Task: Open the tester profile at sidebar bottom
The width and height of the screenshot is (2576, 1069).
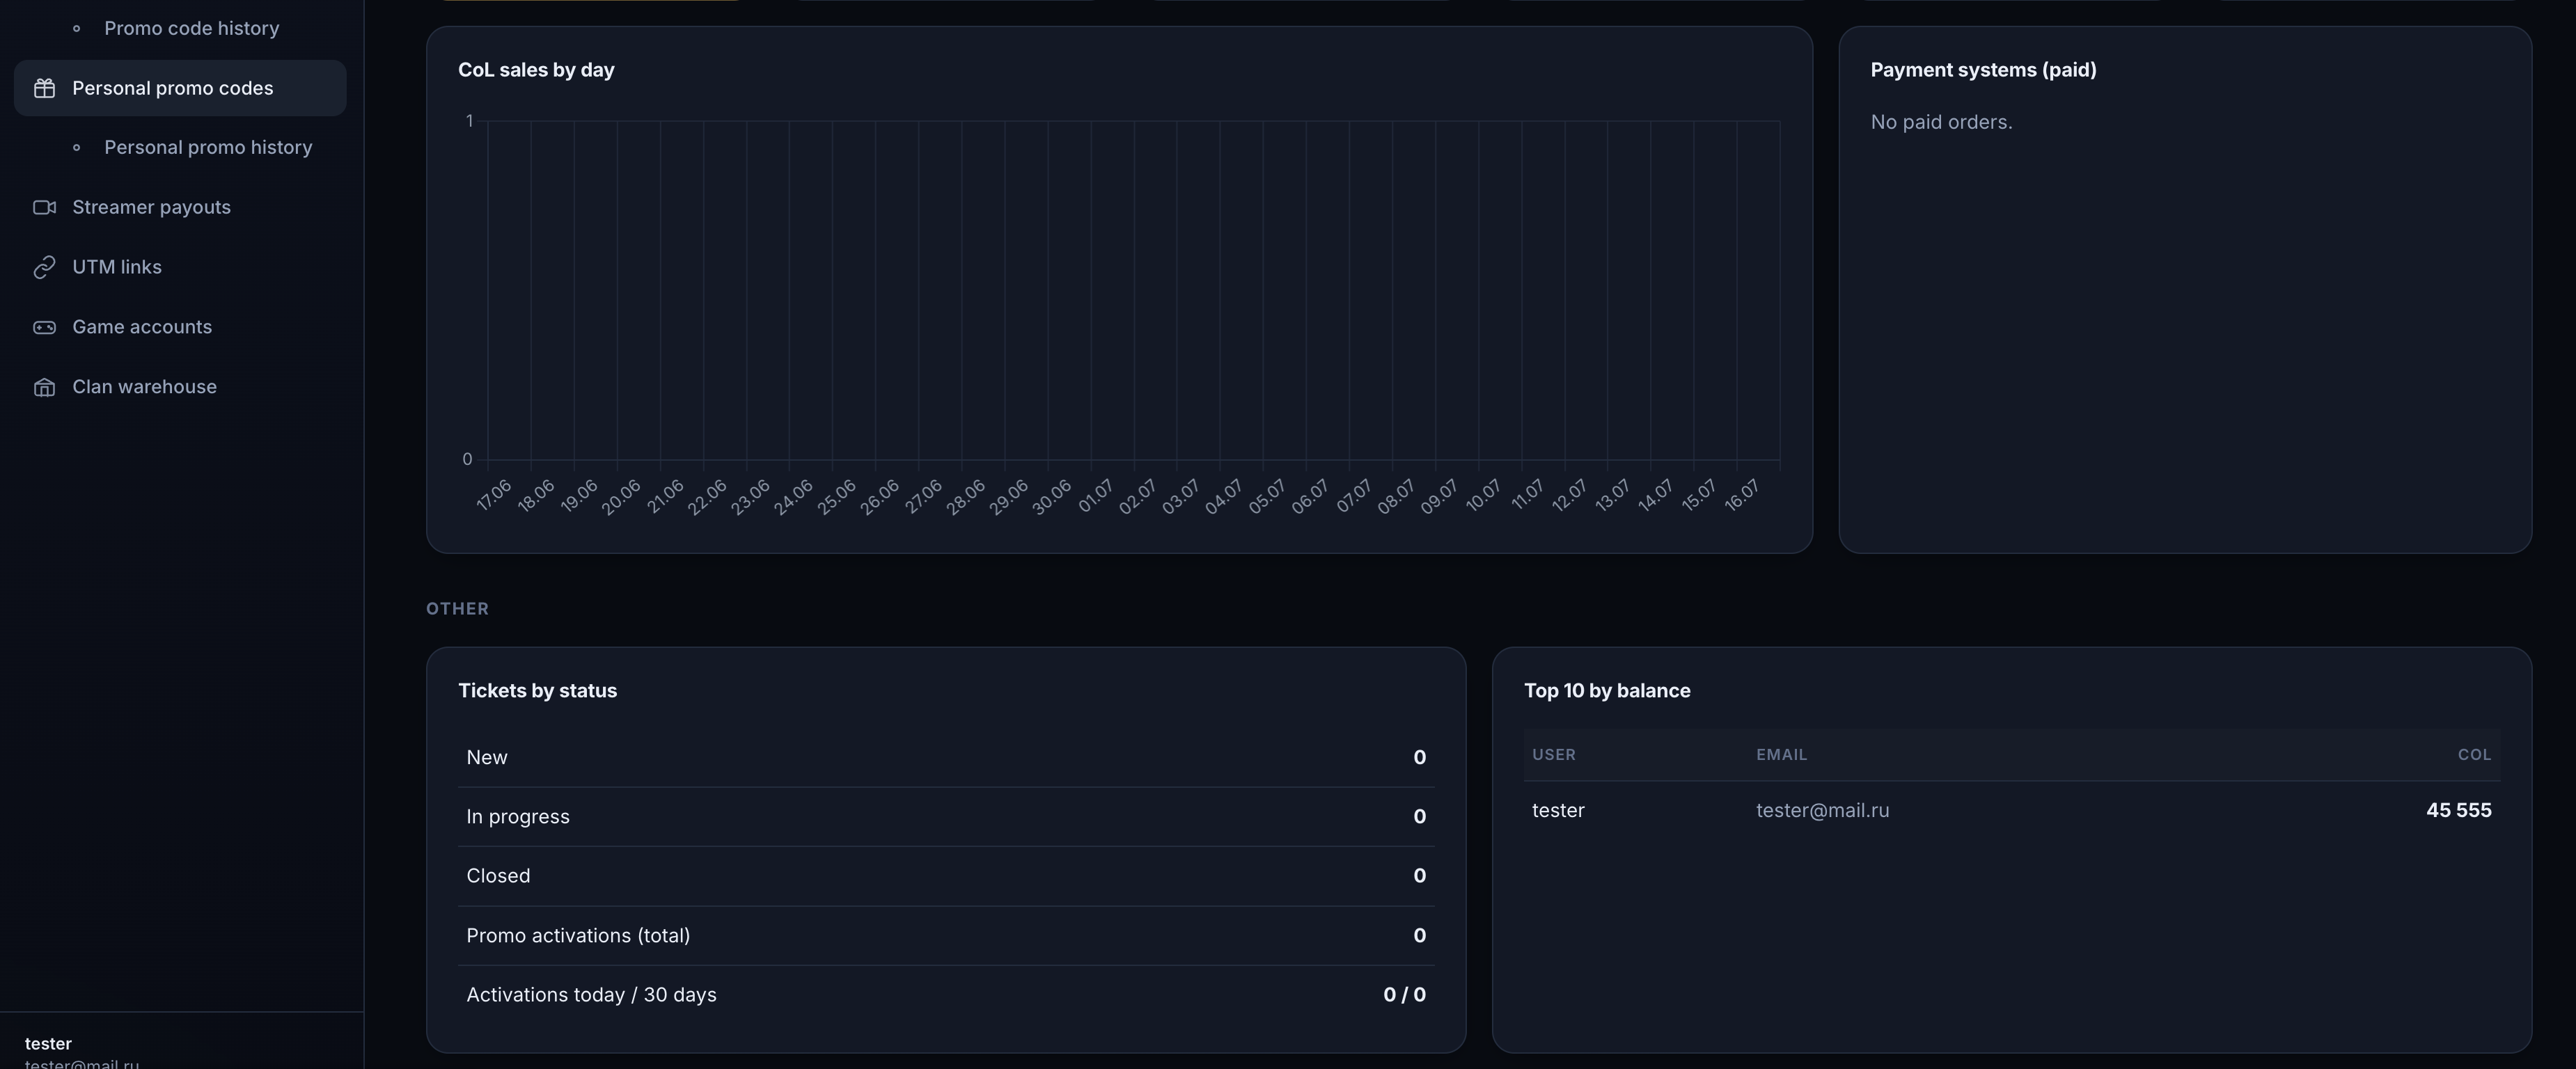Action: point(82,1052)
